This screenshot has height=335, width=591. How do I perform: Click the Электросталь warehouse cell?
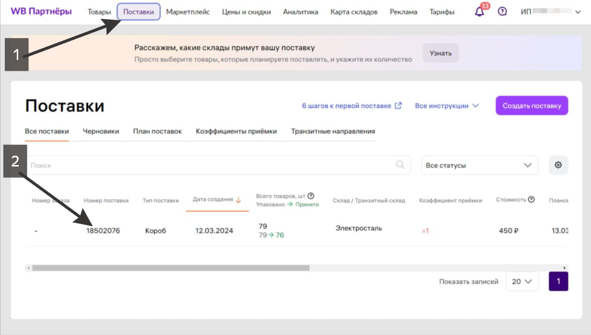pyautogui.click(x=359, y=228)
